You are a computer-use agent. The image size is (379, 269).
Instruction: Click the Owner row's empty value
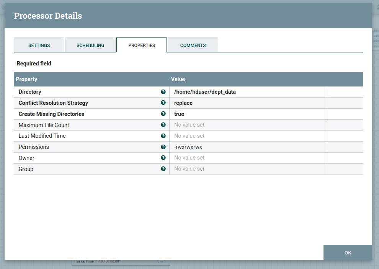pos(189,158)
